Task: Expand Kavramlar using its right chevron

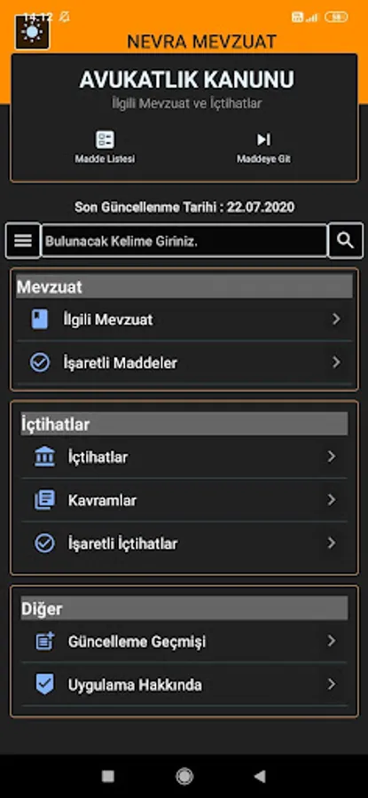Action: pos(332,500)
